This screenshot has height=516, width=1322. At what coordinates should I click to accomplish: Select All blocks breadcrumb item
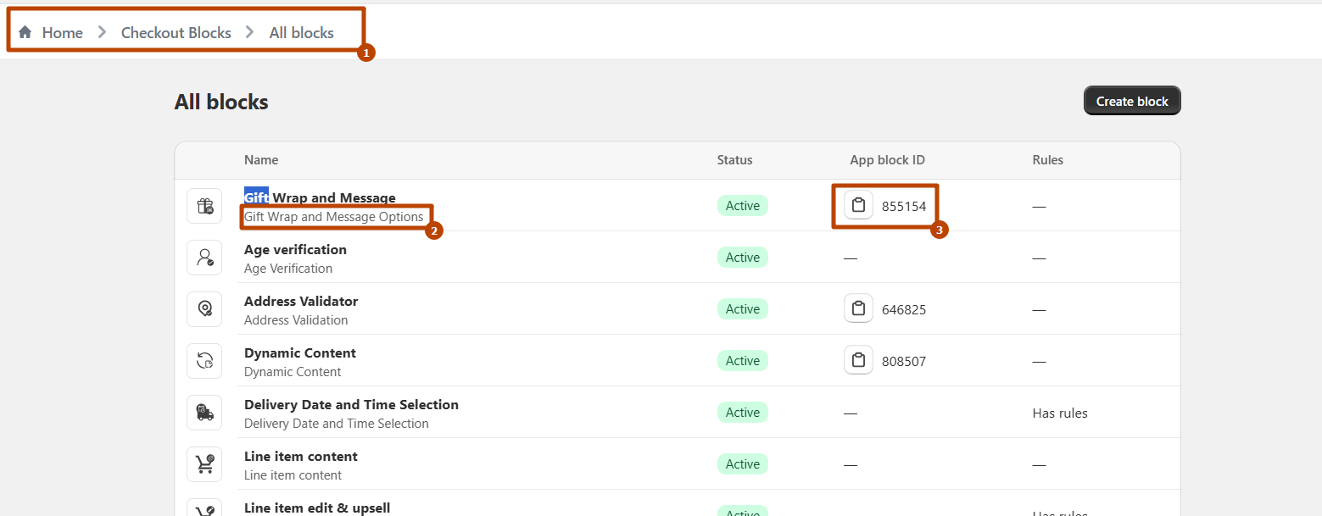click(301, 33)
